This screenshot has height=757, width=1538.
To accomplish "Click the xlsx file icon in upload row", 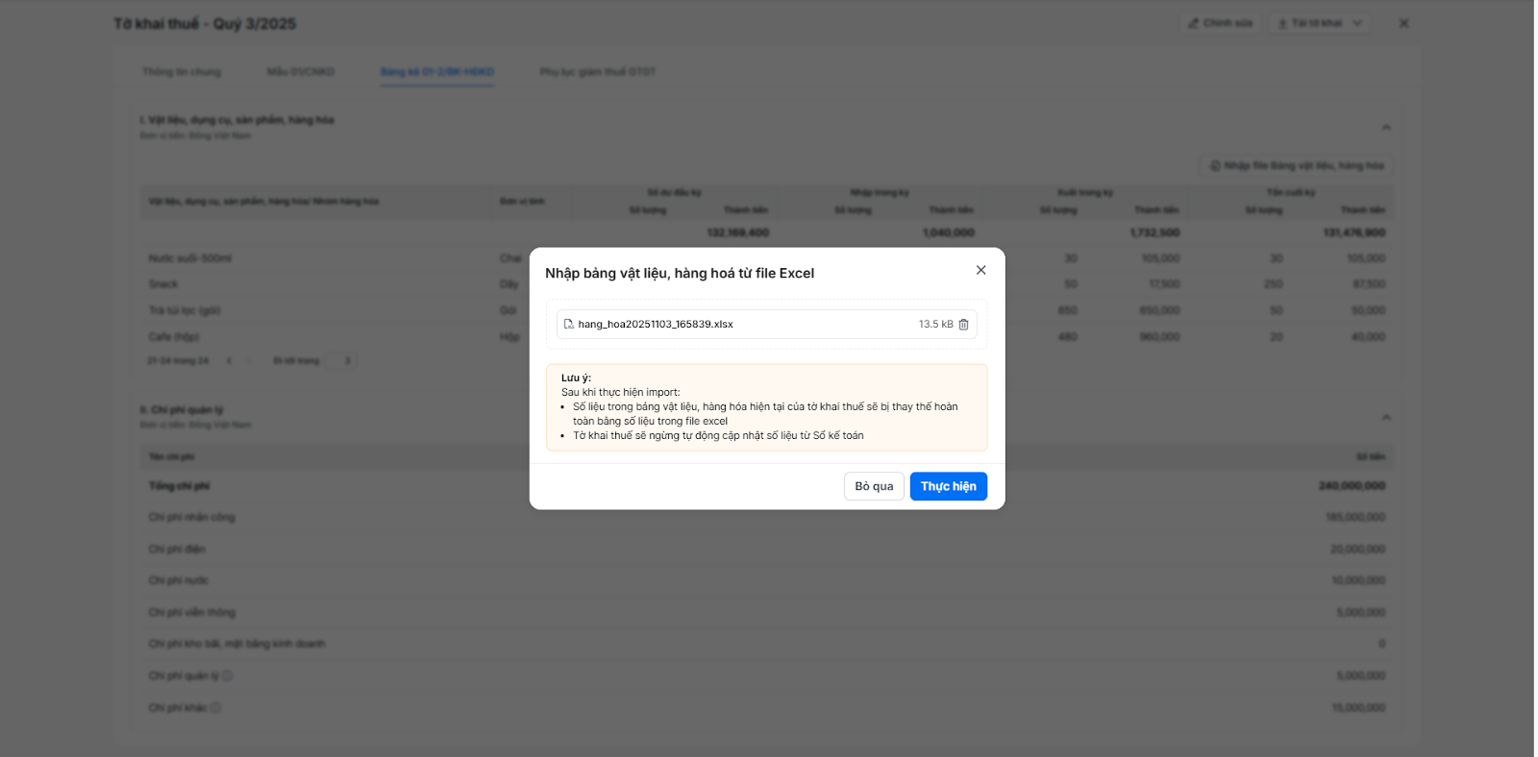I will tap(568, 325).
